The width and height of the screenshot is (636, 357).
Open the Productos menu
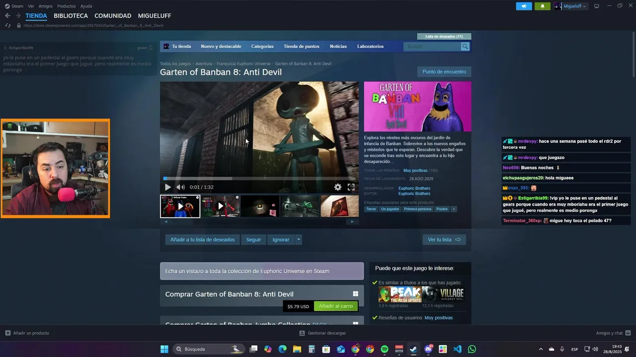[67, 6]
